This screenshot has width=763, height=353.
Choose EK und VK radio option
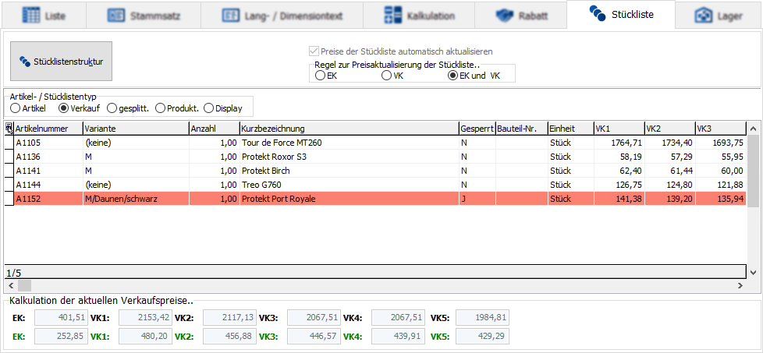[452, 76]
